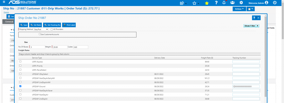Open the users group icon
The width and height of the screenshot is (284, 103).
click(232, 3)
